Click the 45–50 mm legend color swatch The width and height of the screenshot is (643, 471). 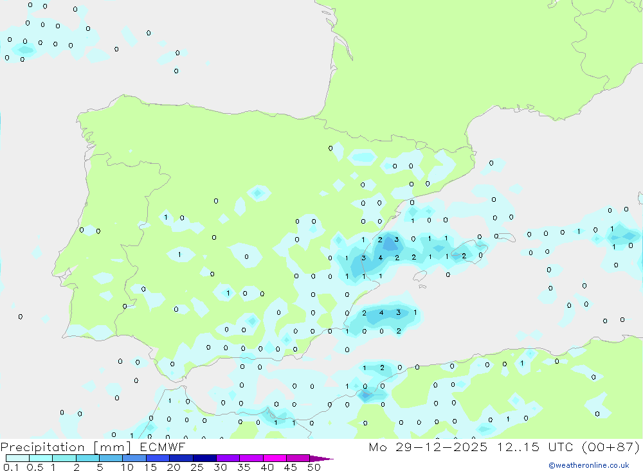[298, 458]
